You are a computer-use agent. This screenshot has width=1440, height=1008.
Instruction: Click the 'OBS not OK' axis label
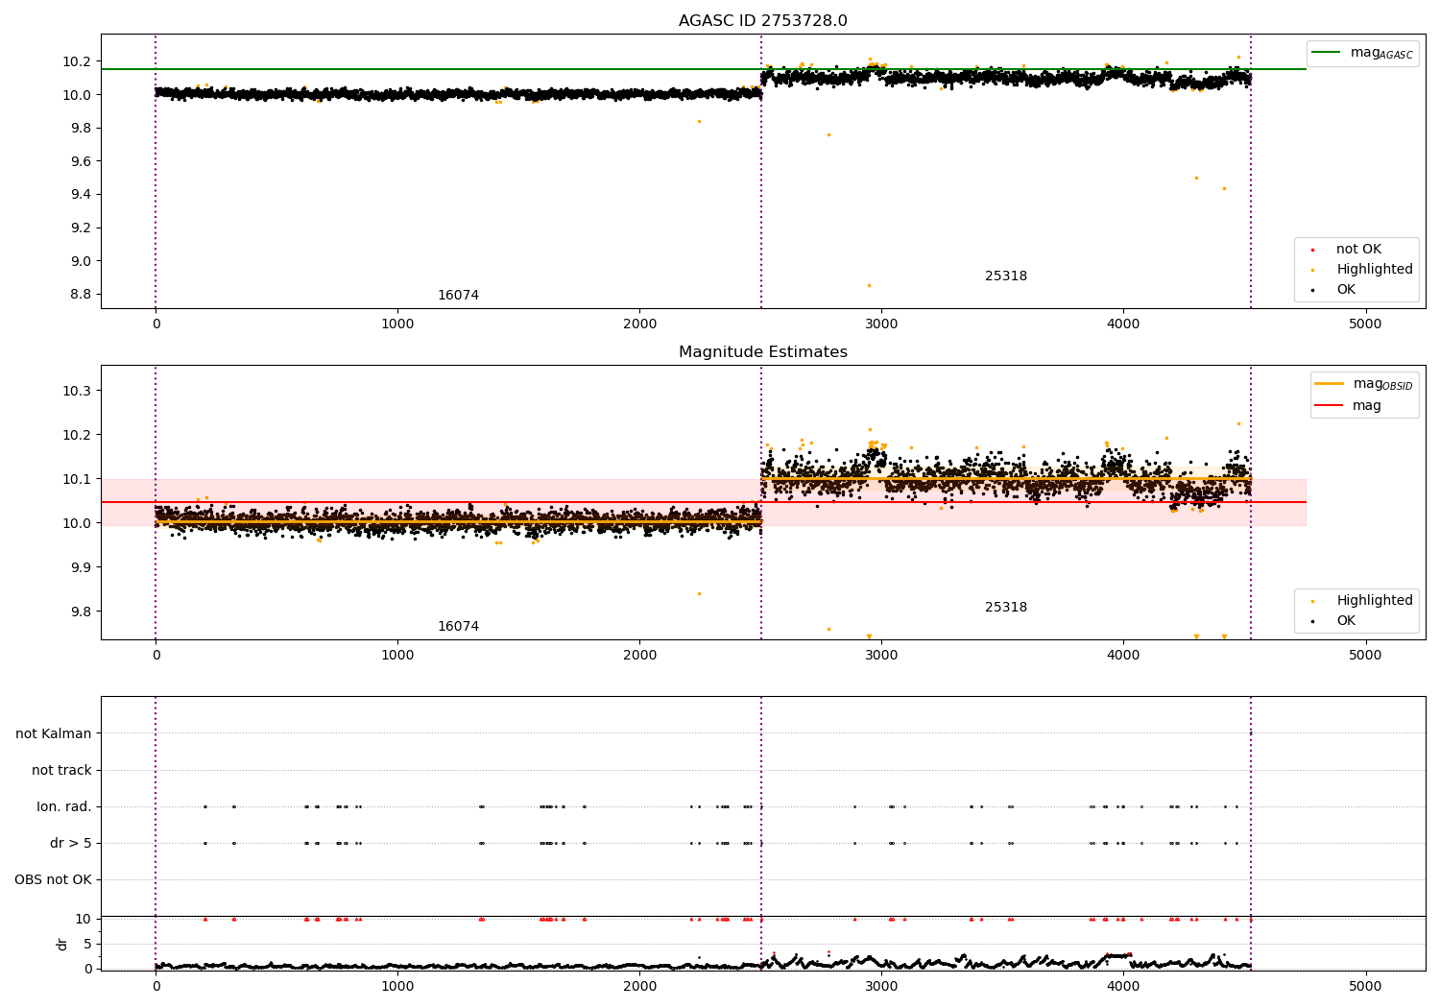(x=53, y=879)
